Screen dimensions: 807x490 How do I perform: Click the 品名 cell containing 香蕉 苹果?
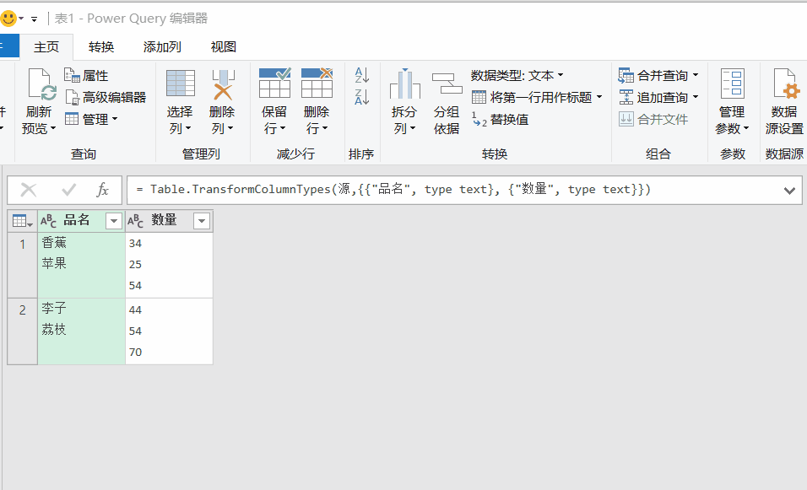(81, 266)
